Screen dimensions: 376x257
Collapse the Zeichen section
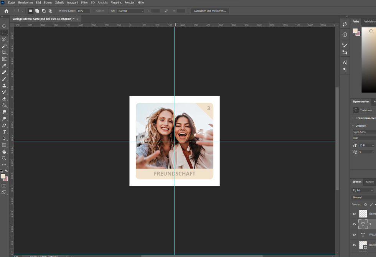[x=353, y=126]
